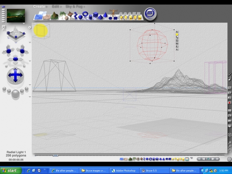
Task: Toggle the top blue memory dot
Action: tap(3, 7)
